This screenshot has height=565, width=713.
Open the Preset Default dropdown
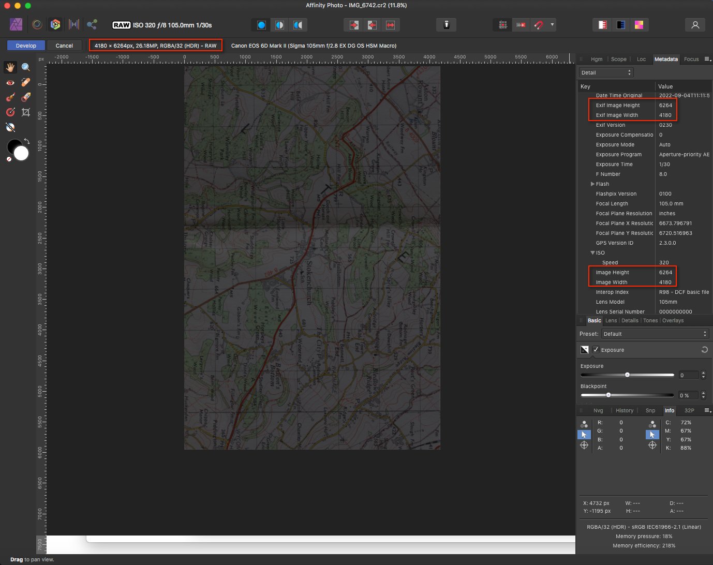[655, 334]
